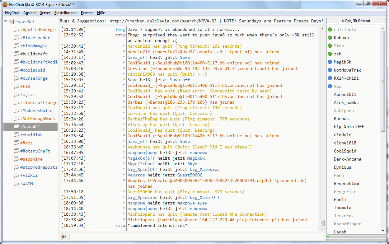
Task: Click the ljfa nickname button
Action: pos(64,237)
